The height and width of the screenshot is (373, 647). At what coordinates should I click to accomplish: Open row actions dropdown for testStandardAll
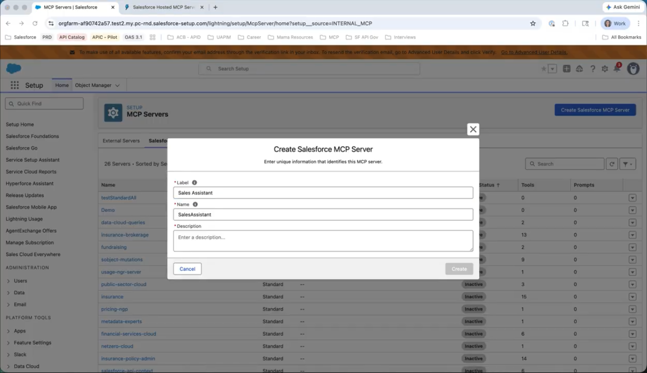632,198
